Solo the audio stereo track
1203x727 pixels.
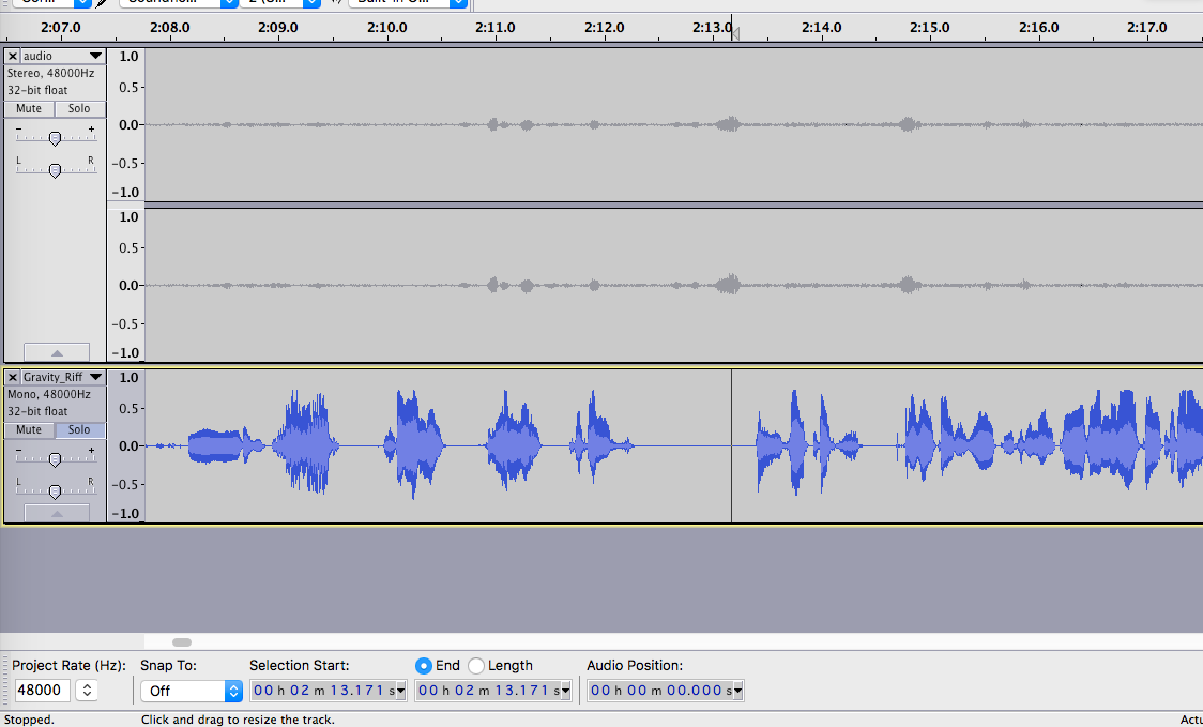click(79, 109)
